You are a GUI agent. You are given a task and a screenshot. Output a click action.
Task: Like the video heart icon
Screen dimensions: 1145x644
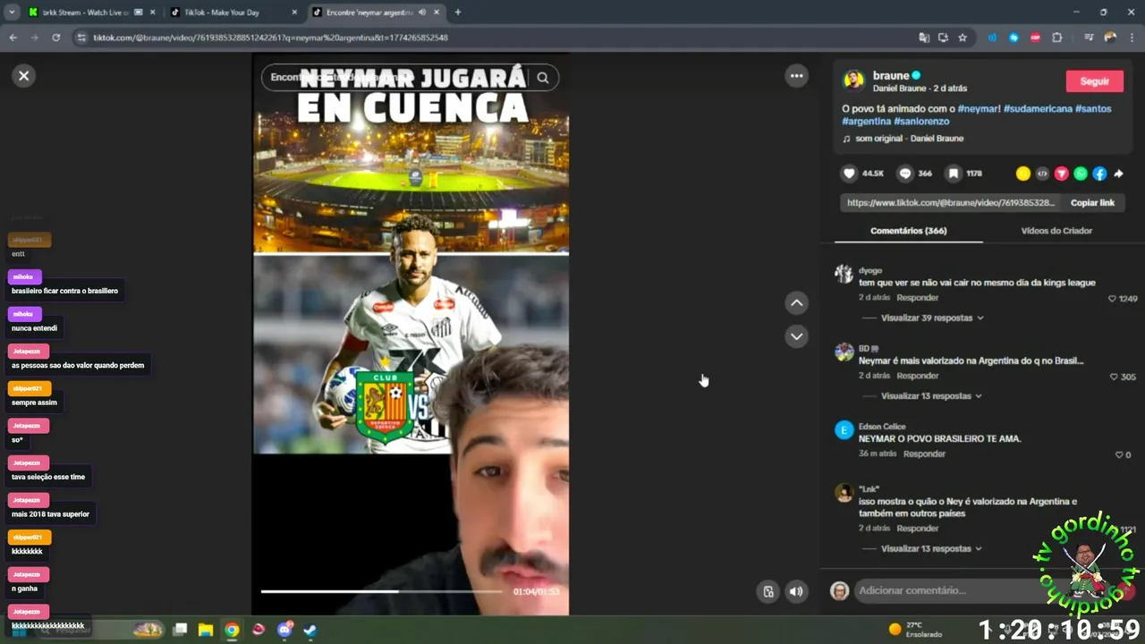coord(850,174)
